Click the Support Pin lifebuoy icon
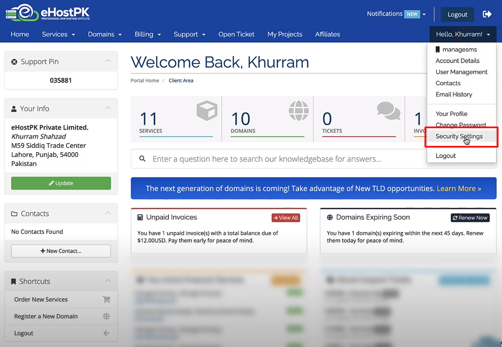 (x=14, y=62)
